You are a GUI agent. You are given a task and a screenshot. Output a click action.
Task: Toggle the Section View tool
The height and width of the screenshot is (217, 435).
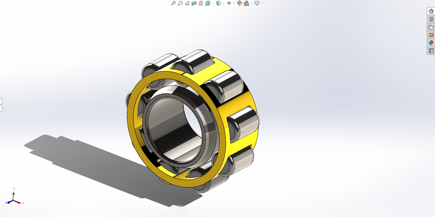pos(194,3)
